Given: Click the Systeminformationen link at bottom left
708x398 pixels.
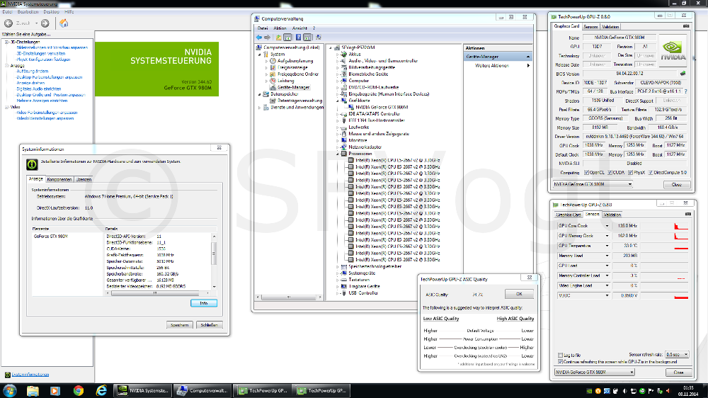Looking at the screenshot, I should [30, 375].
